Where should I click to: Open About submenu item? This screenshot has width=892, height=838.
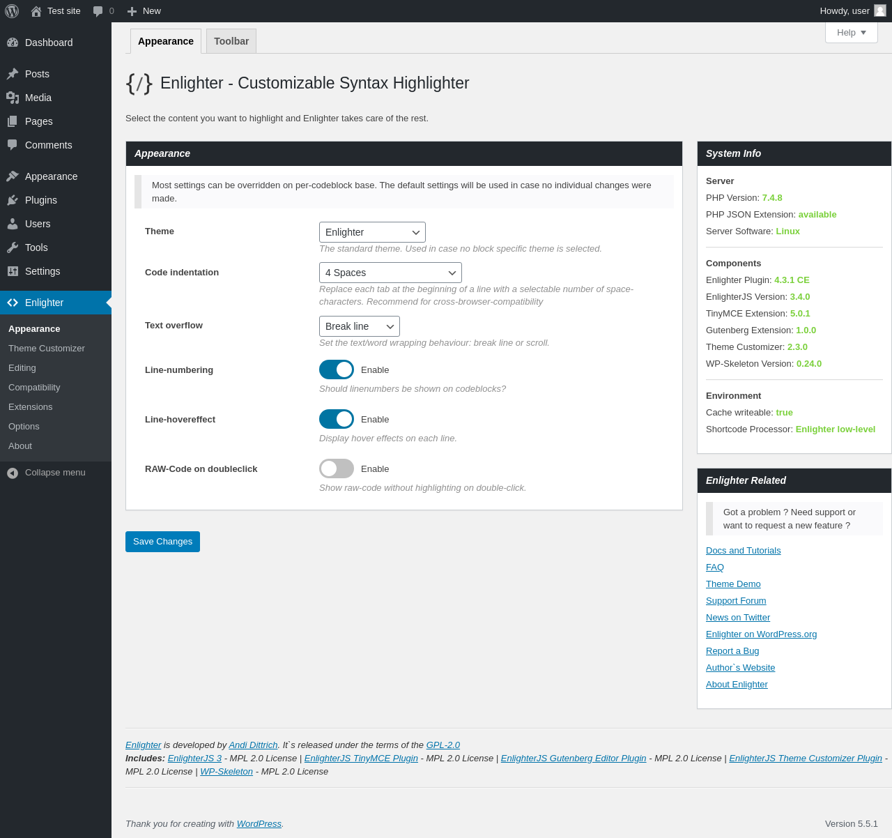tap(20, 446)
